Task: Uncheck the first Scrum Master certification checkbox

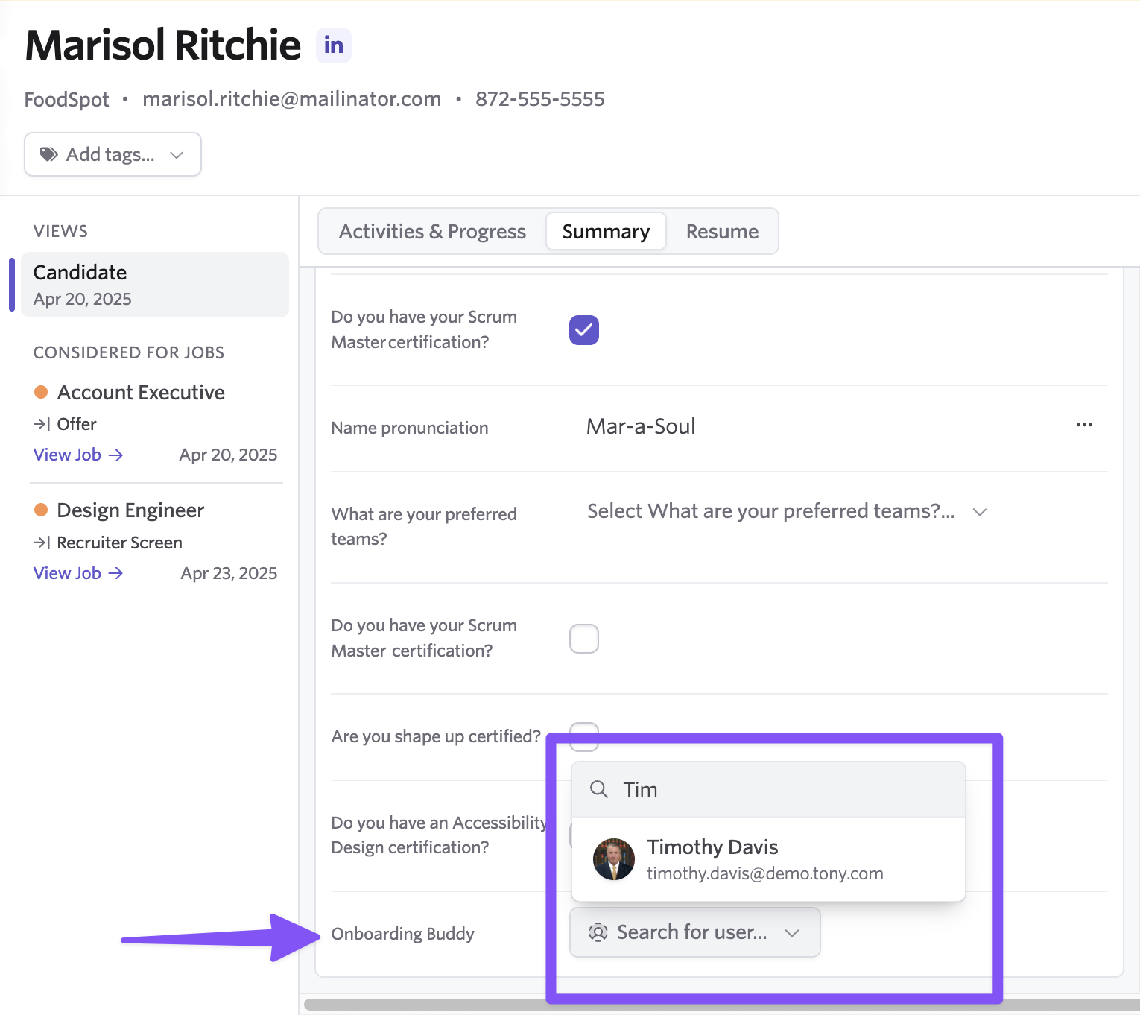Action: click(x=583, y=330)
